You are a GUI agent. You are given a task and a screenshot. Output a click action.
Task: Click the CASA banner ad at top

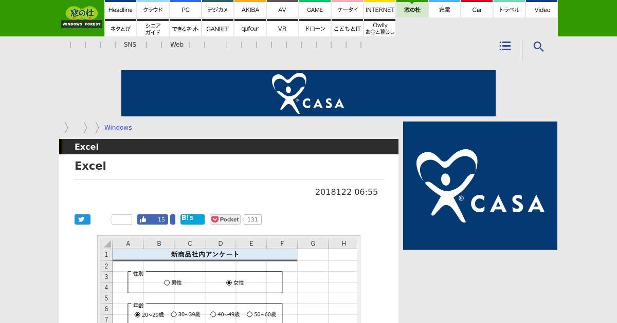click(x=308, y=93)
